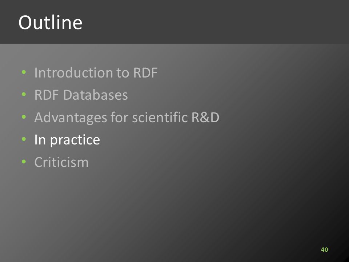The height and width of the screenshot is (262, 349).
Task: Select the "RDF Databases" outline item
Action: [81, 95]
